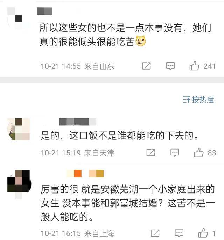Reply to the 14:55 comment from 山东
Screen dimensions: 224x240
coord(170,66)
